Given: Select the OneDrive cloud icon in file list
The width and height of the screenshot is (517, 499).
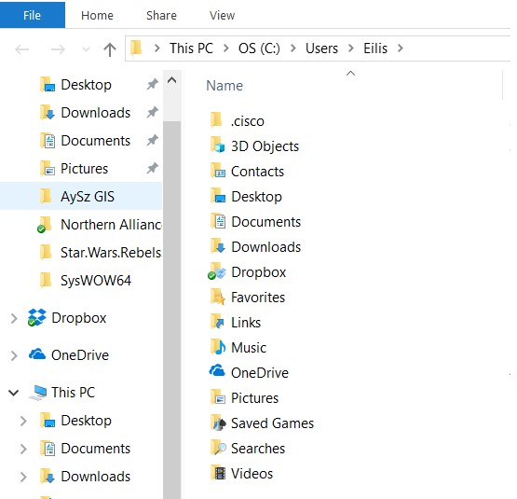Looking at the screenshot, I should coord(217,370).
